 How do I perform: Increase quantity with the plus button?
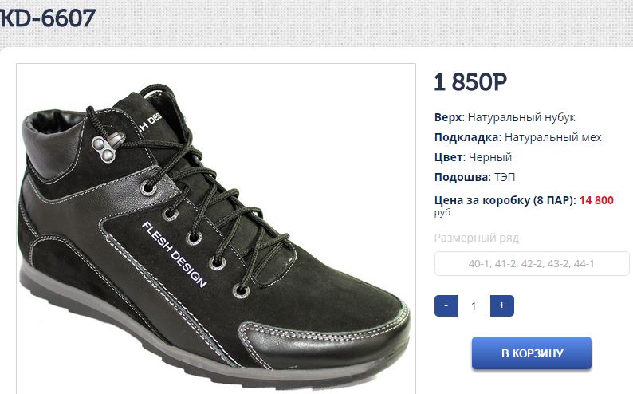pyautogui.click(x=501, y=305)
